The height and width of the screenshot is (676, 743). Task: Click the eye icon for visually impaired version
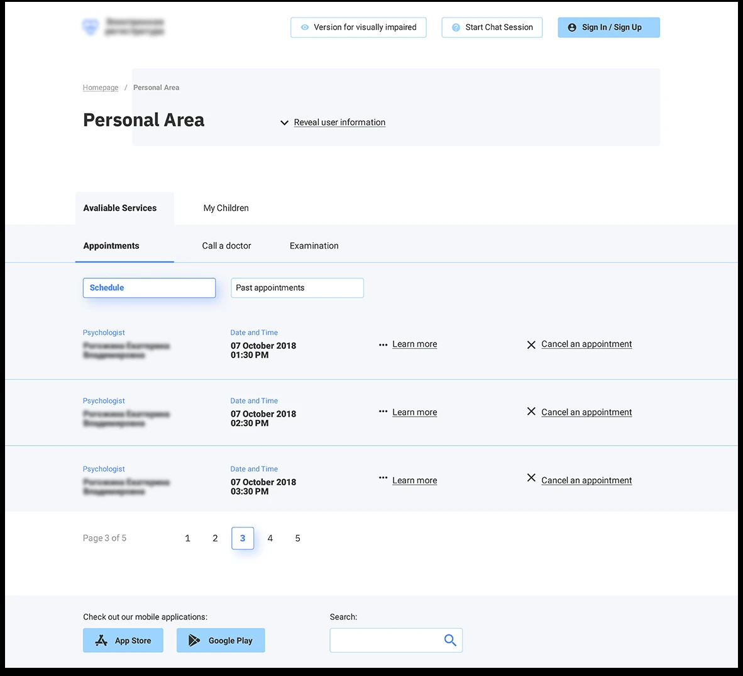305,28
